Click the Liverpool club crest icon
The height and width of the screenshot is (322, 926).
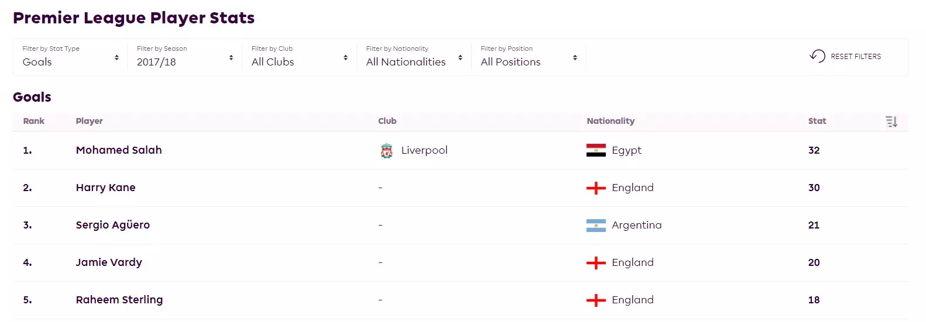(386, 151)
